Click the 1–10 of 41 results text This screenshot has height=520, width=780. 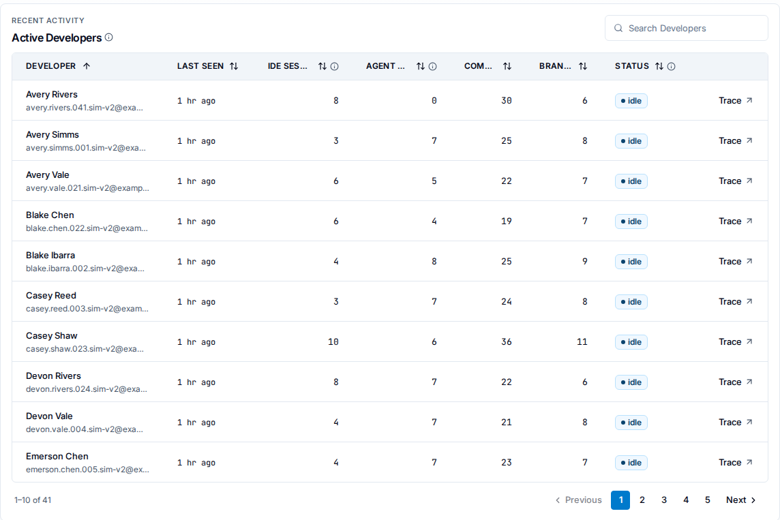click(x=33, y=500)
